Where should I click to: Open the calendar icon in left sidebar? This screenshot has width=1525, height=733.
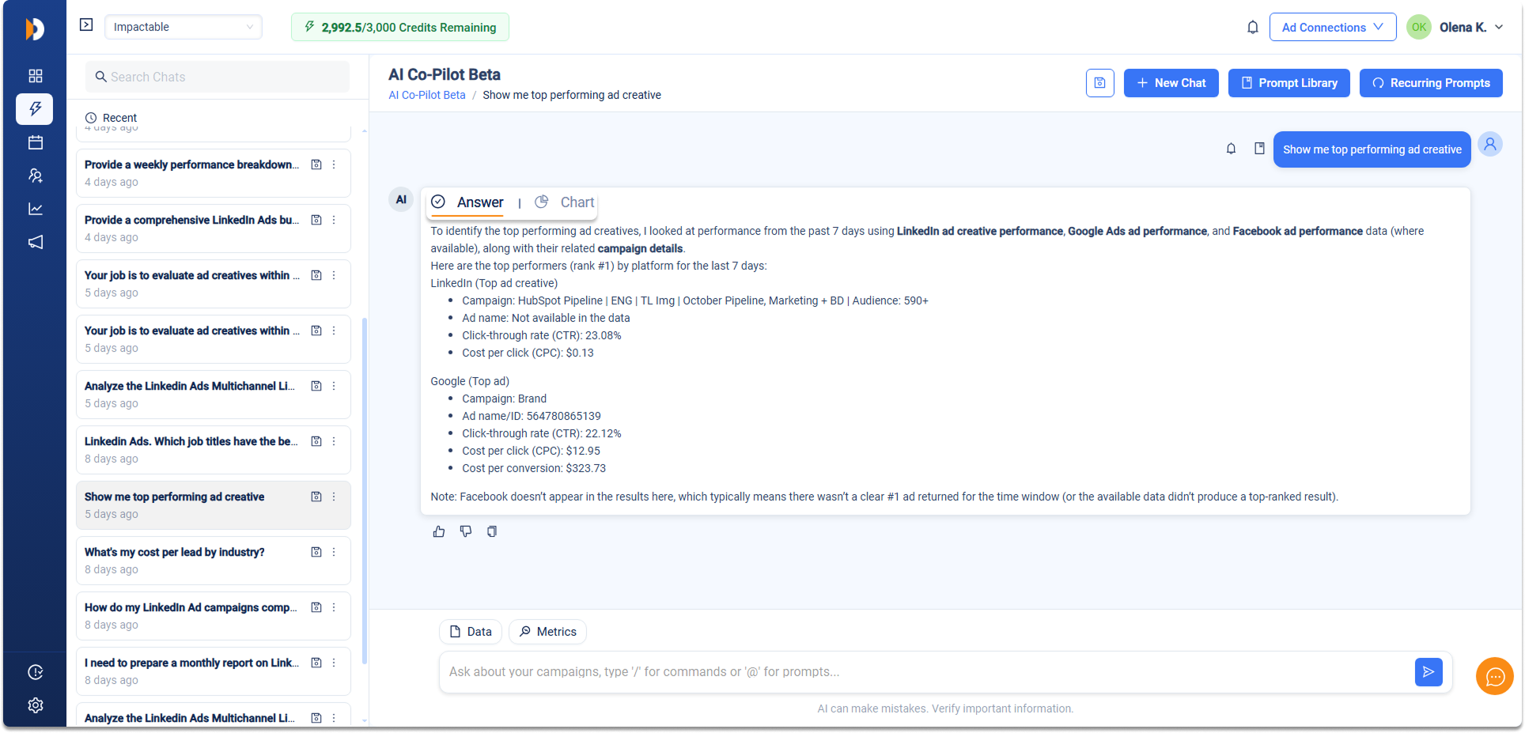click(35, 142)
